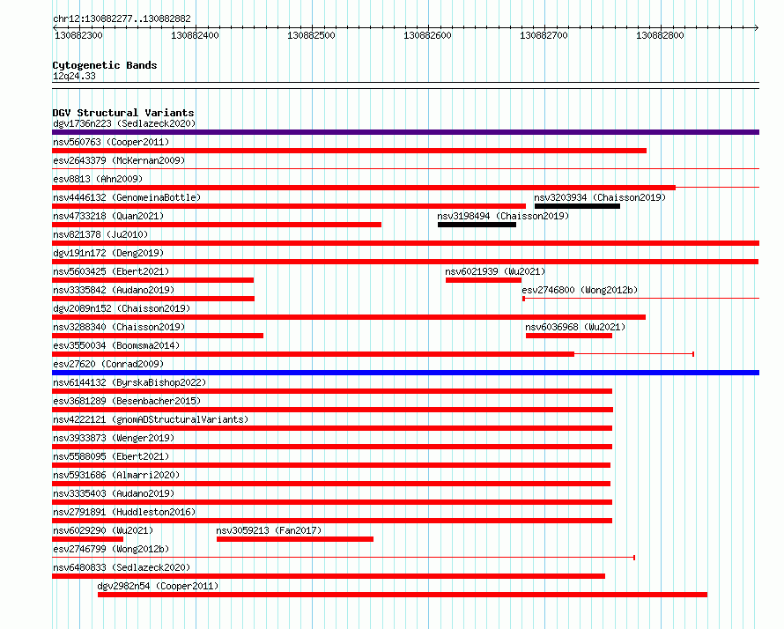
Task: Open nsv6029290 (Wu2021) variant label
Action: 103,530
